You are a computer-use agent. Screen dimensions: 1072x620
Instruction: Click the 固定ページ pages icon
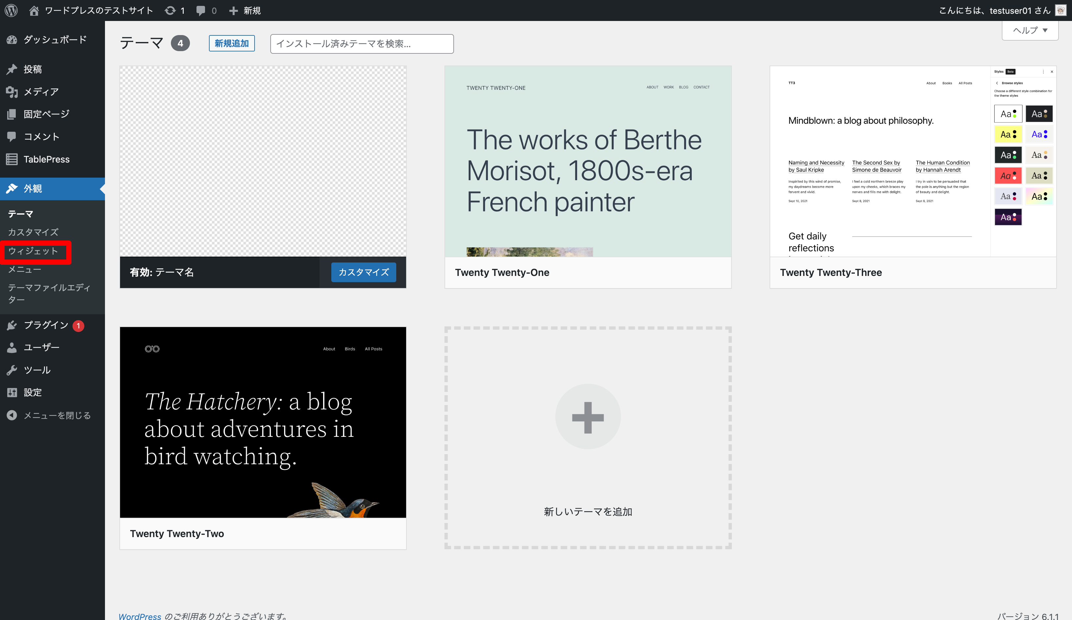(x=12, y=114)
